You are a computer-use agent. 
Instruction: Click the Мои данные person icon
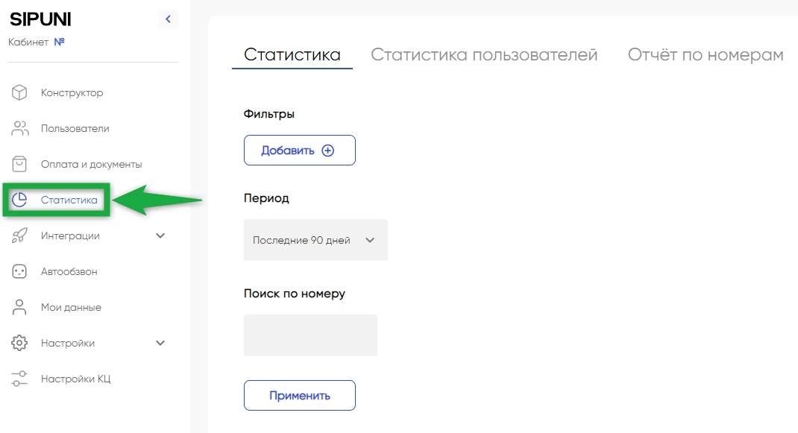point(19,307)
